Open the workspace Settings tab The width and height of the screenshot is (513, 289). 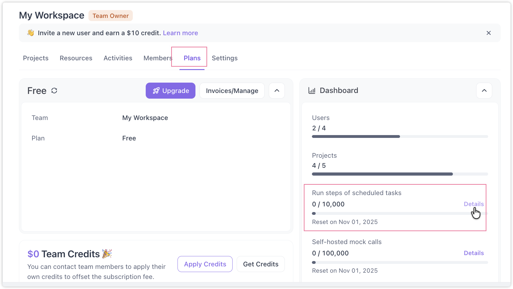(x=224, y=58)
